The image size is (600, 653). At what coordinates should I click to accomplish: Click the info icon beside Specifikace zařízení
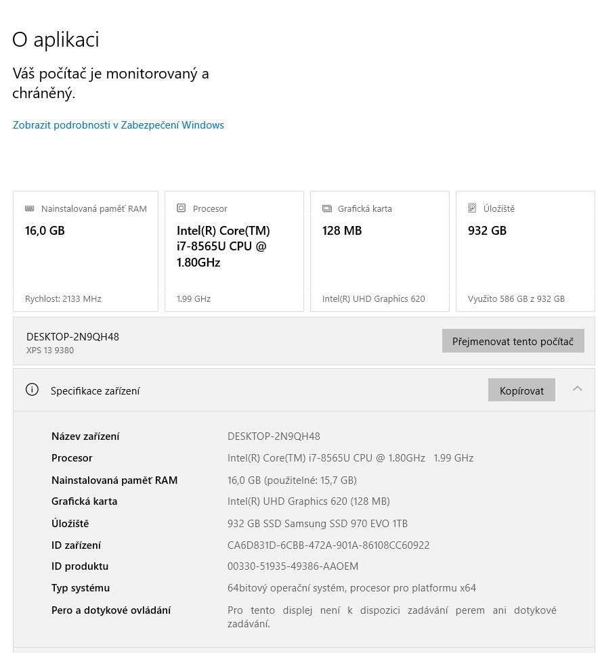coord(32,390)
